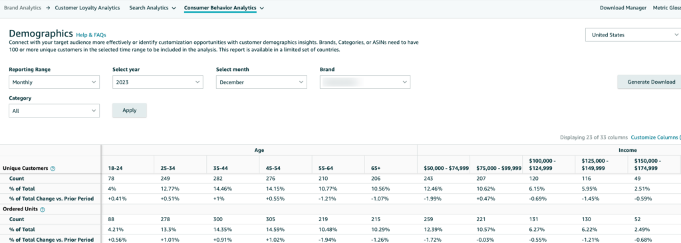This screenshot has width=681, height=243.
Task: Click Unique Customers count value 78
Action: 111,179
